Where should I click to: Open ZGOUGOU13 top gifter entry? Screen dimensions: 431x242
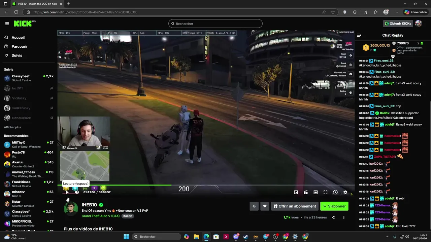point(376,48)
